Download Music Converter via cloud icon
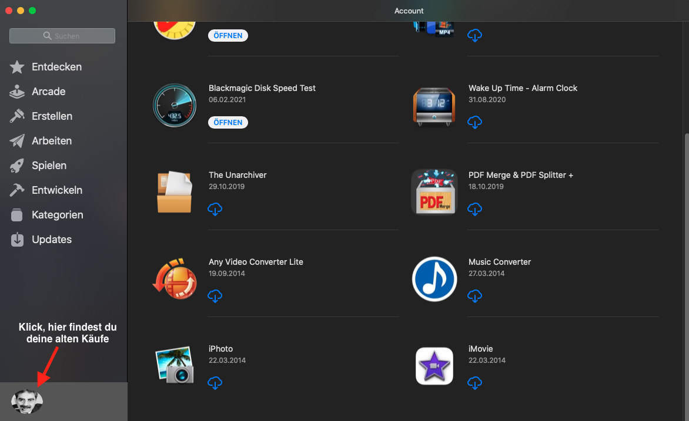 [x=474, y=296]
